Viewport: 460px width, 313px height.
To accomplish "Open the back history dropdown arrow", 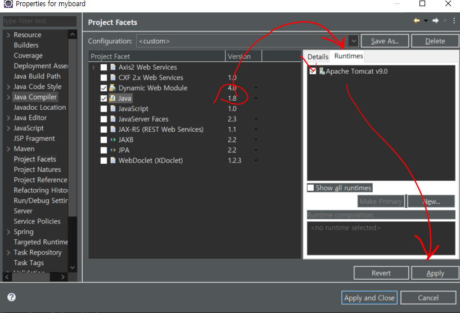I will point(426,21).
